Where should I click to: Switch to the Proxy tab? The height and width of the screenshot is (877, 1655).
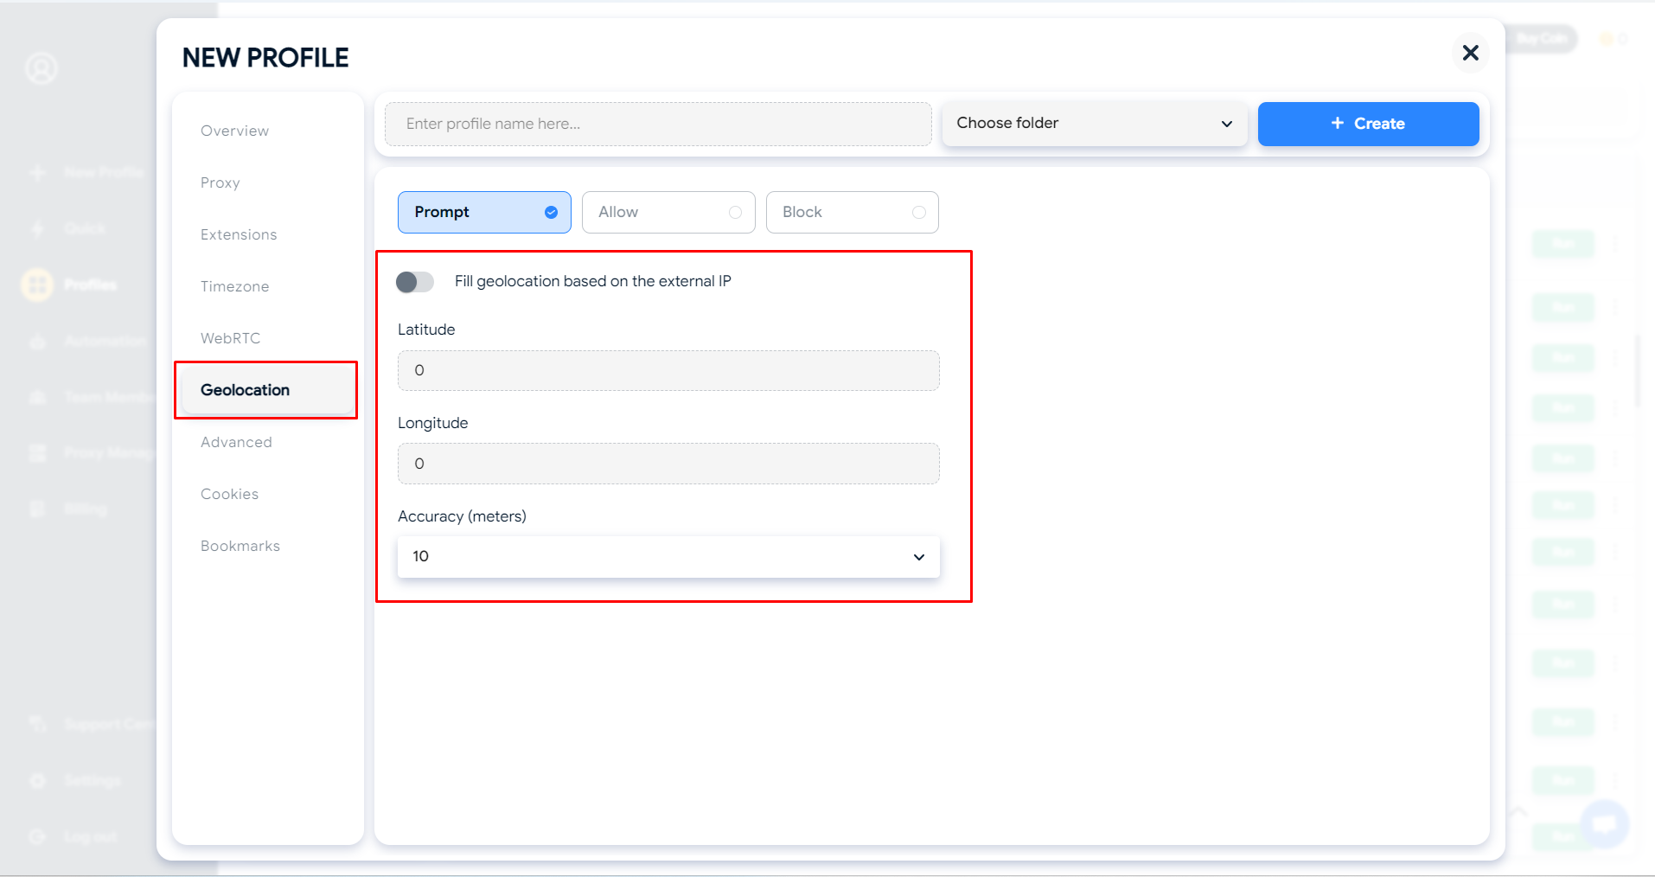click(x=220, y=183)
